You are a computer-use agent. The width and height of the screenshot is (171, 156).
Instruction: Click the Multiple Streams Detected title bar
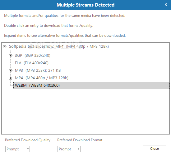pyautogui.click(x=85, y=5)
